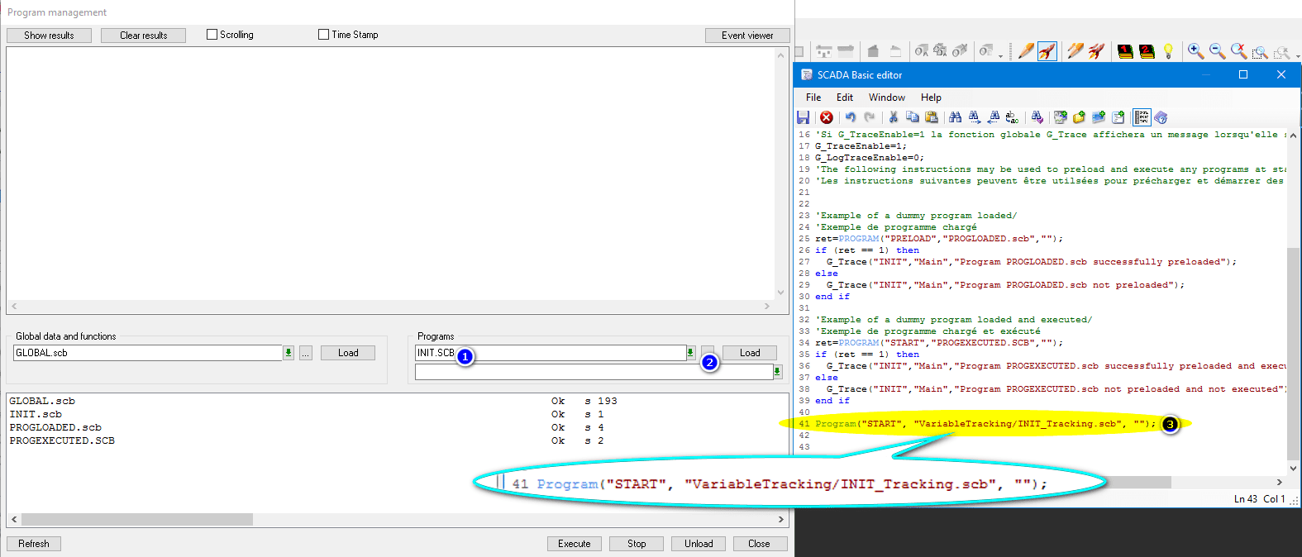Click Ln 43 Col 1 status text
1302x557 pixels.
pyautogui.click(x=1259, y=499)
